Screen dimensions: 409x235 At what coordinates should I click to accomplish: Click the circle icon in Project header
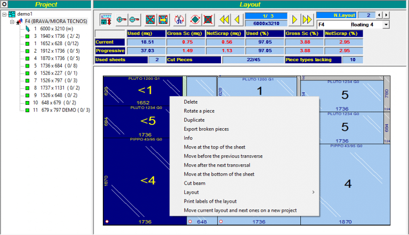[x=4, y=4]
